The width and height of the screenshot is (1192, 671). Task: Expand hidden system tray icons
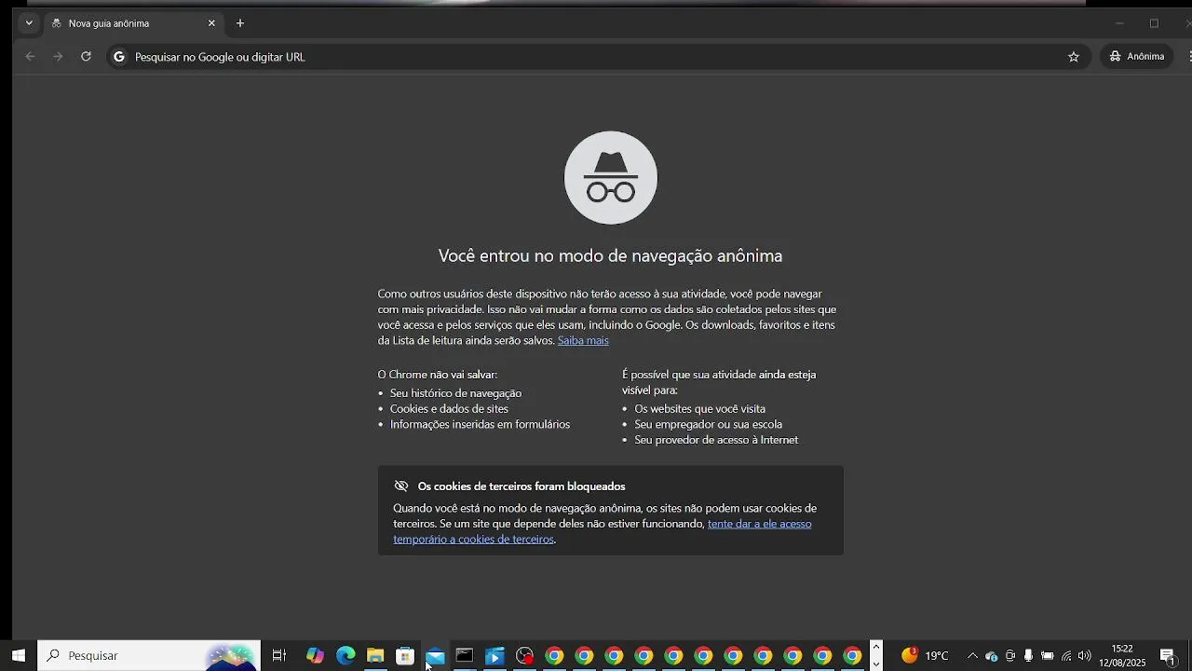972,656
